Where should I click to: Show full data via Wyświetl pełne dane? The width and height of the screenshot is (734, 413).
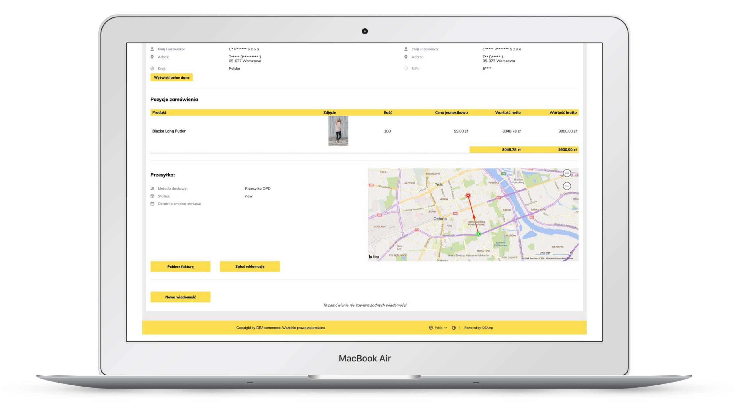171,77
